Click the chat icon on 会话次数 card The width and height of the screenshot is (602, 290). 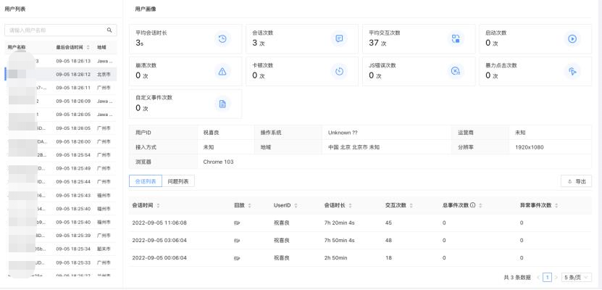coord(338,38)
